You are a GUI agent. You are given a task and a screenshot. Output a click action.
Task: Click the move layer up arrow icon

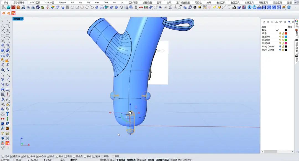coord(276,22)
